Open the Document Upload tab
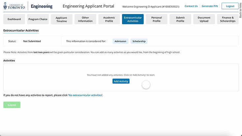The image size is (242, 136). pyautogui.click(x=204, y=19)
